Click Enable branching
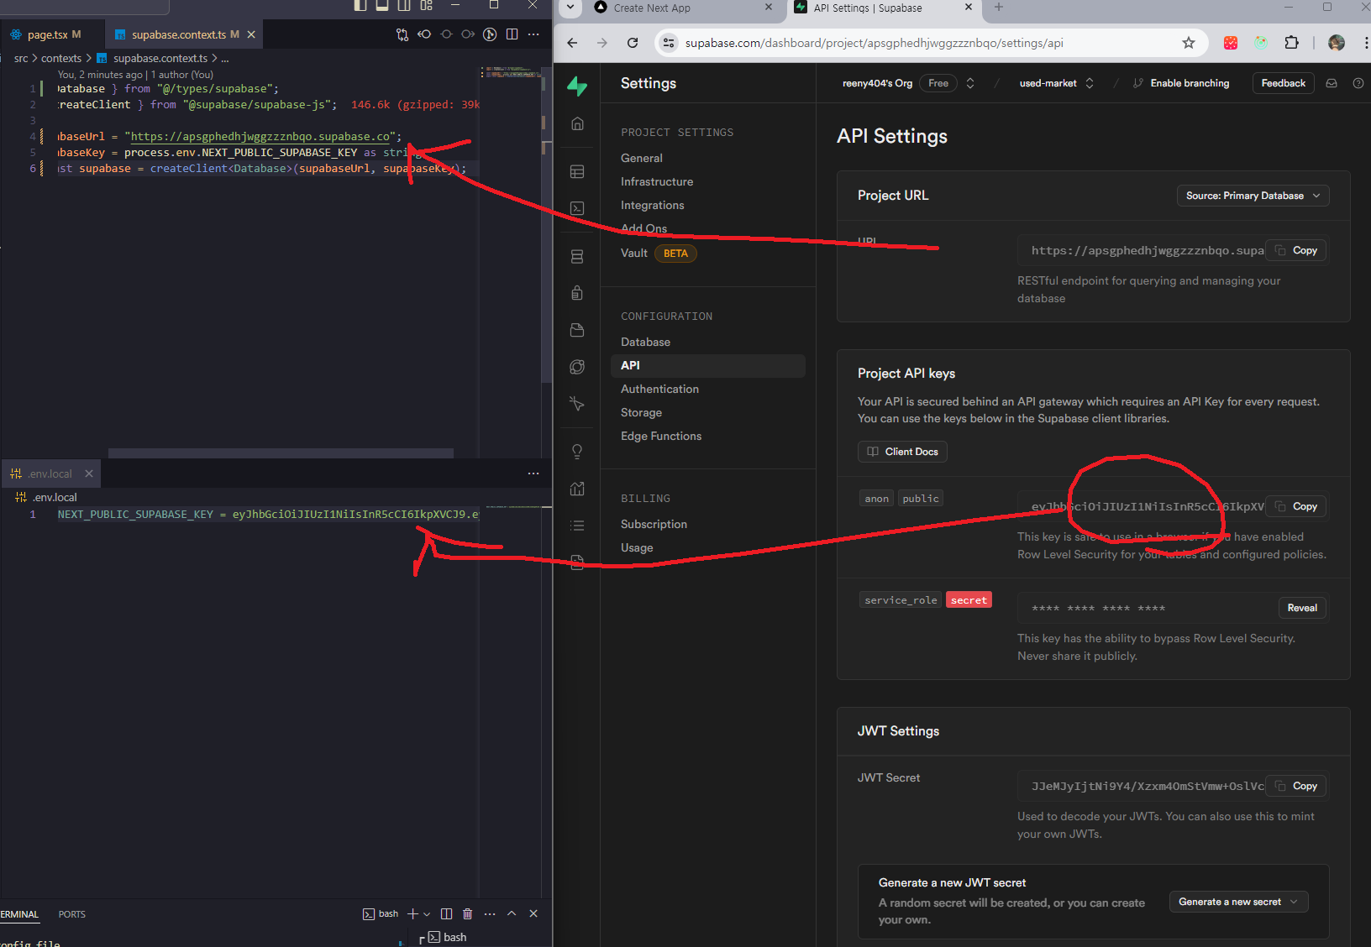Image resolution: width=1371 pixels, height=947 pixels. point(1181,83)
